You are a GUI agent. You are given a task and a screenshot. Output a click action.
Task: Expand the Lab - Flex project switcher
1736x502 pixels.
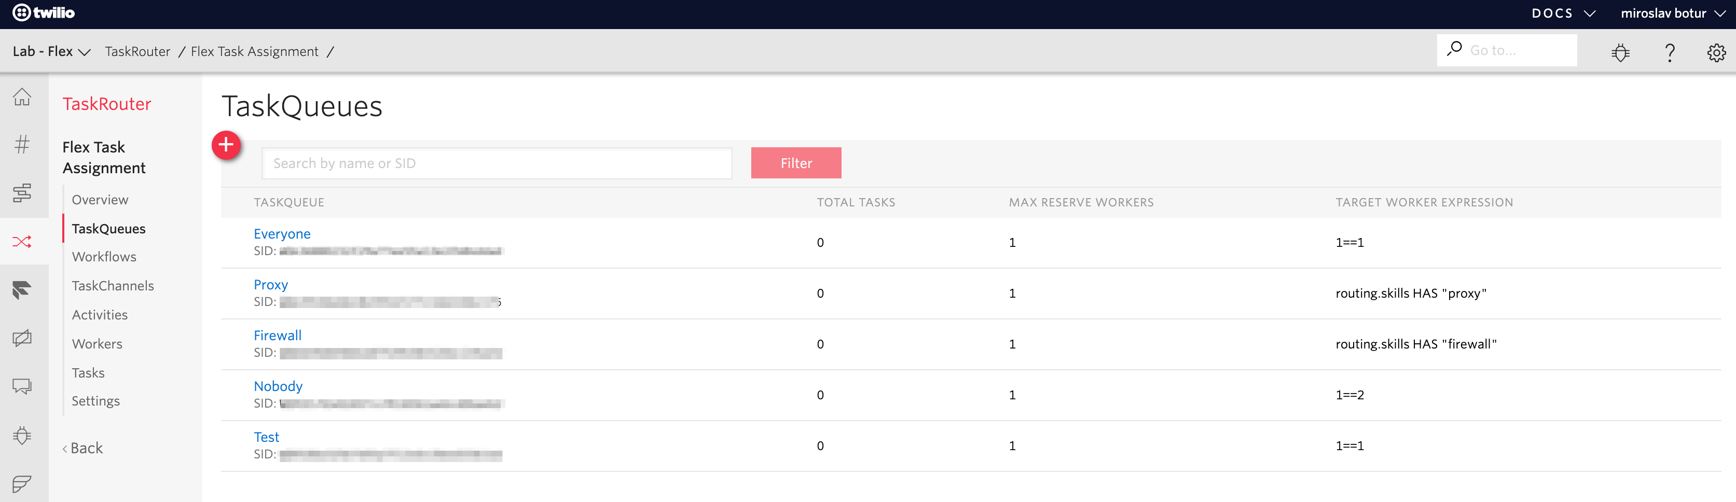point(52,51)
